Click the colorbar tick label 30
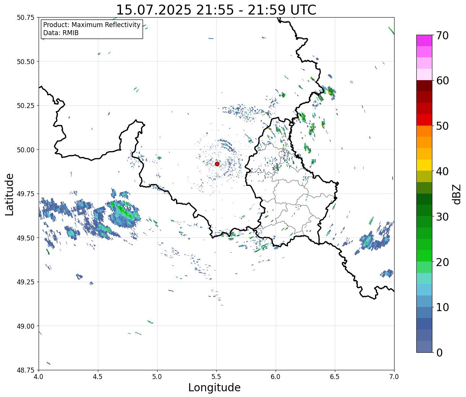Image resolution: width=466 pixels, height=397 pixels. 442,216
